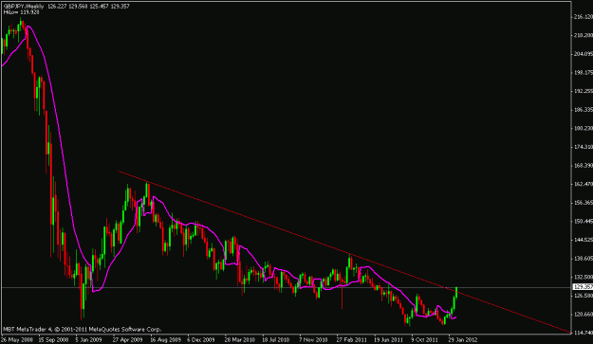Click the 198.175 price axis label

(x=584, y=73)
